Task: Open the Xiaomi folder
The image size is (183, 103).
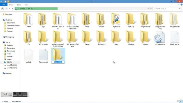Action: 146,38
